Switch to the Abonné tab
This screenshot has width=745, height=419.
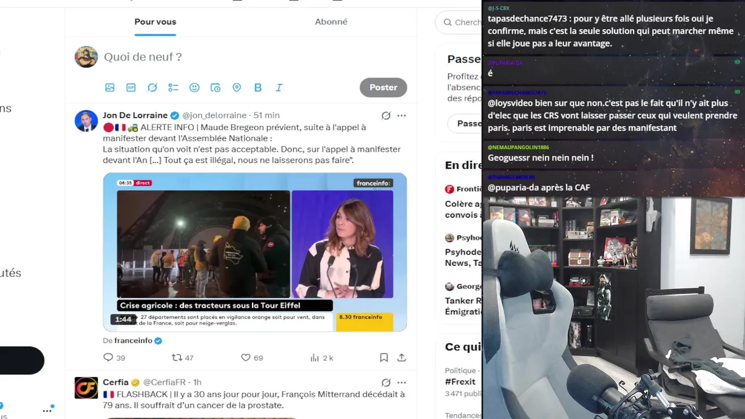click(331, 22)
